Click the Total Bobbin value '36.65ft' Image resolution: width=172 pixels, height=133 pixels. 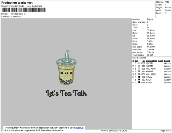pyautogui.click(x=150, y=55)
